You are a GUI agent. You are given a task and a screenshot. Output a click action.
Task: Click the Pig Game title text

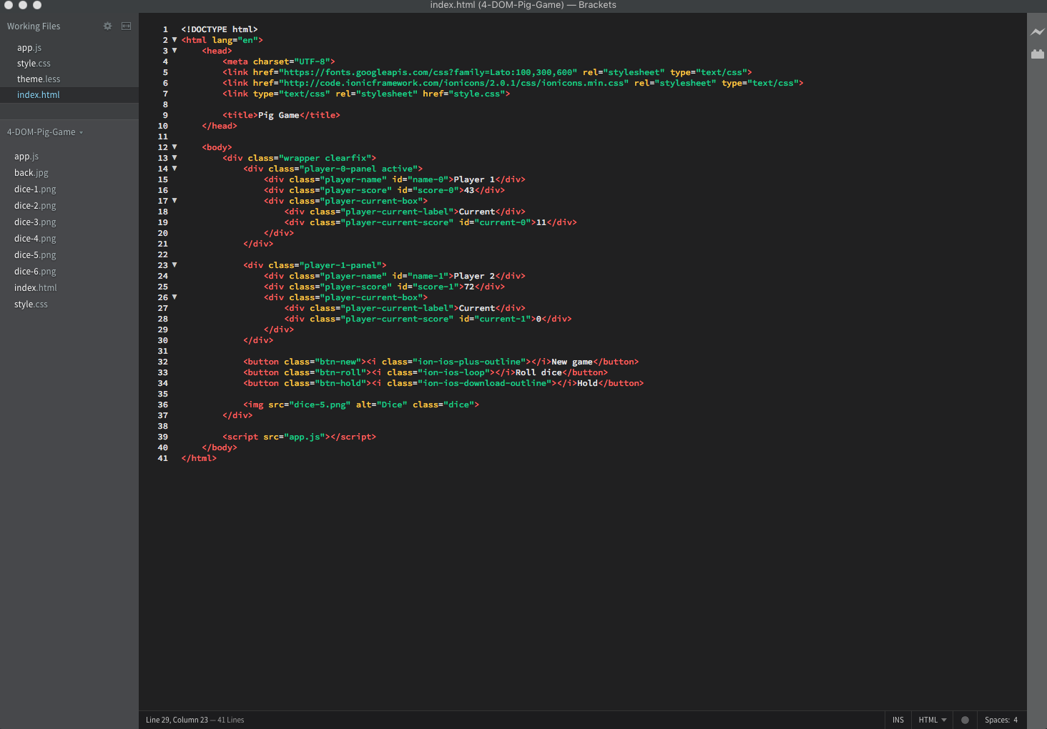coord(279,115)
